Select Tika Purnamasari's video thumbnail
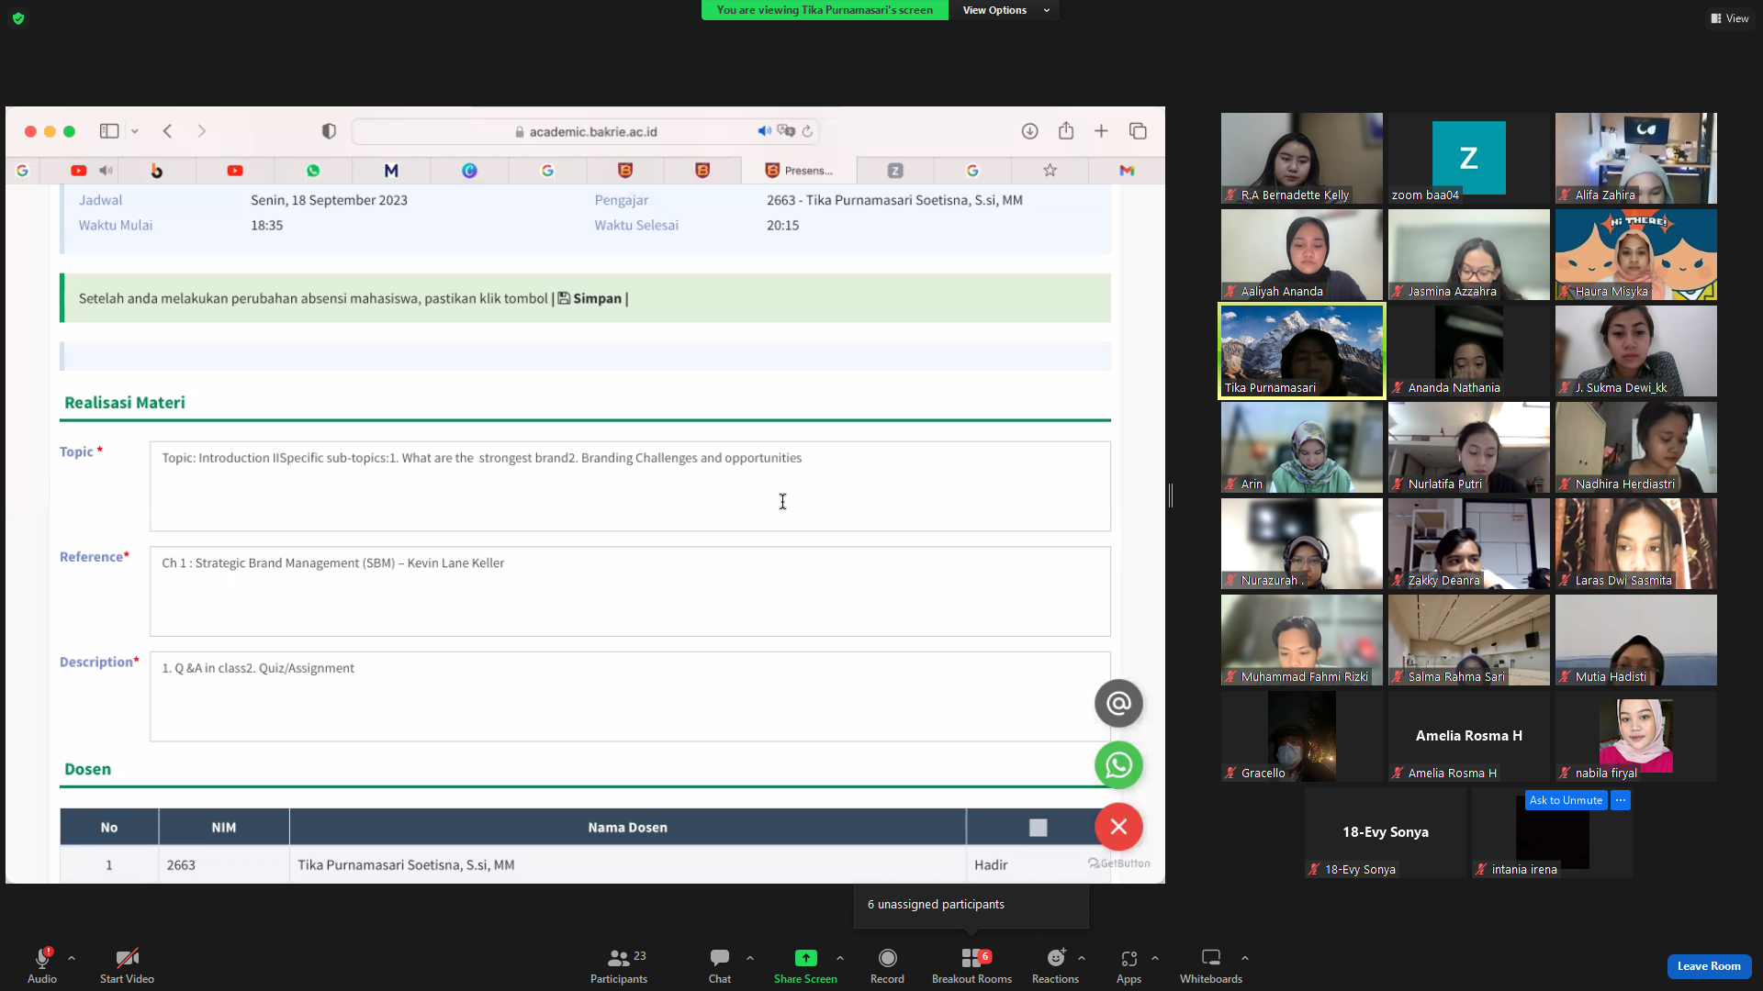The height and width of the screenshot is (991, 1763). point(1301,351)
